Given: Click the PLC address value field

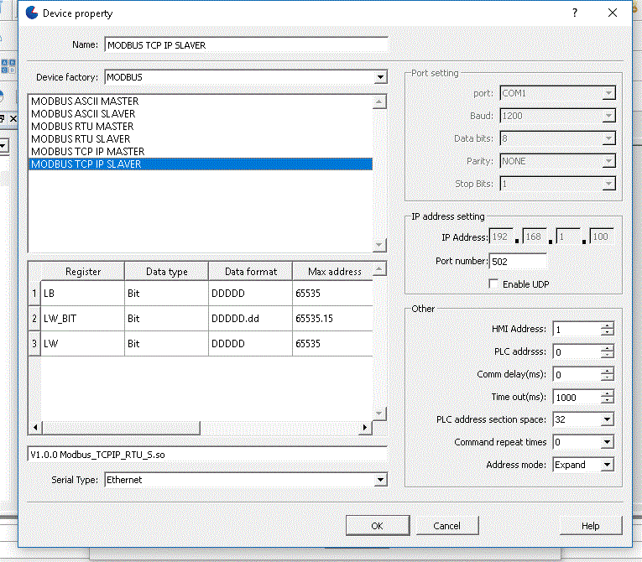Looking at the screenshot, I should tap(577, 351).
